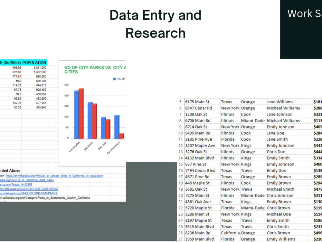Select Emily Johnson in the 8714 Oak St row
Image resolution: width=322 pixels, height=242 pixels.
click(280, 127)
